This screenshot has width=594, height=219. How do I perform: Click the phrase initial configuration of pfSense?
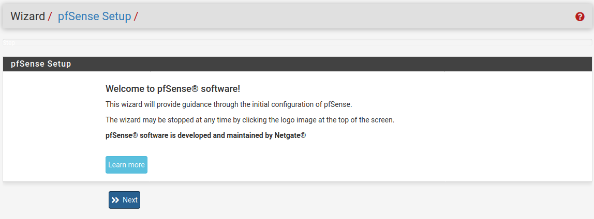tap(302, 104)
